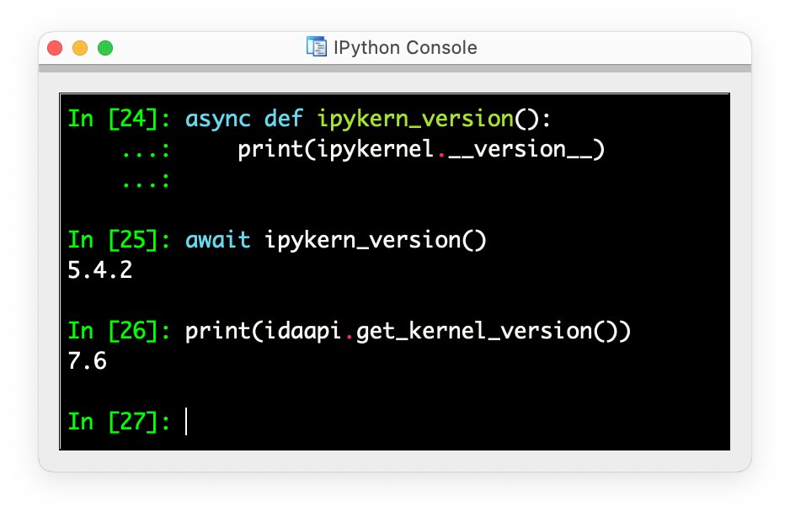This screenshot has height=517, width=790.
Task: Minimize the IPython Console window
Action: click(x=80, y=48)
